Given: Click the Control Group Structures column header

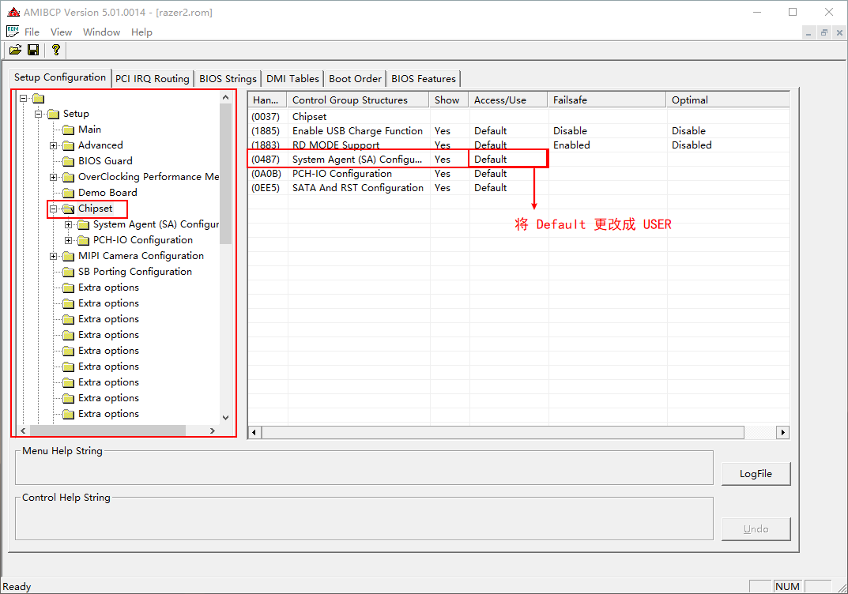Looking at the screenshot, I should pyautogui.click(x=358, y=100).
